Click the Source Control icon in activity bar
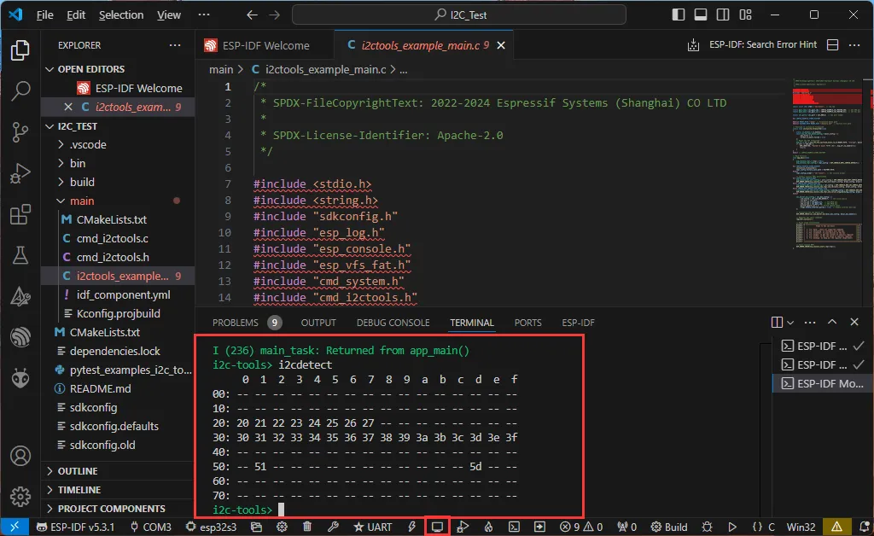This screenshot has width=874, height=536. tap(20, 130)
